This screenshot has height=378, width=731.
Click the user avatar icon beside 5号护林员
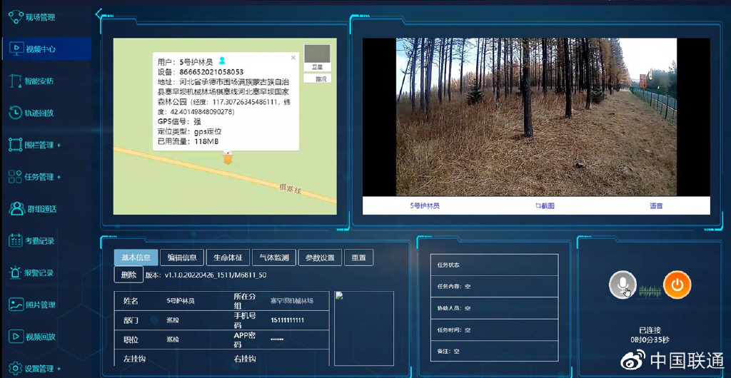pos(223,61)
